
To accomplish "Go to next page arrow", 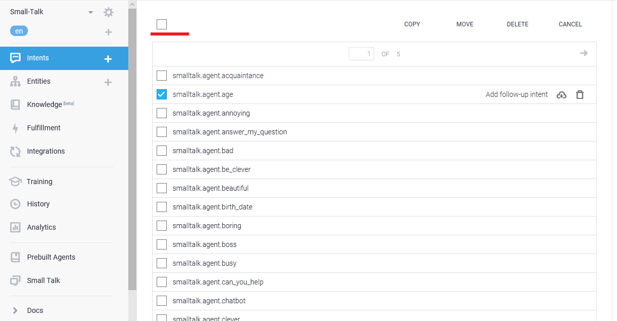I will [x=584, y=53].
